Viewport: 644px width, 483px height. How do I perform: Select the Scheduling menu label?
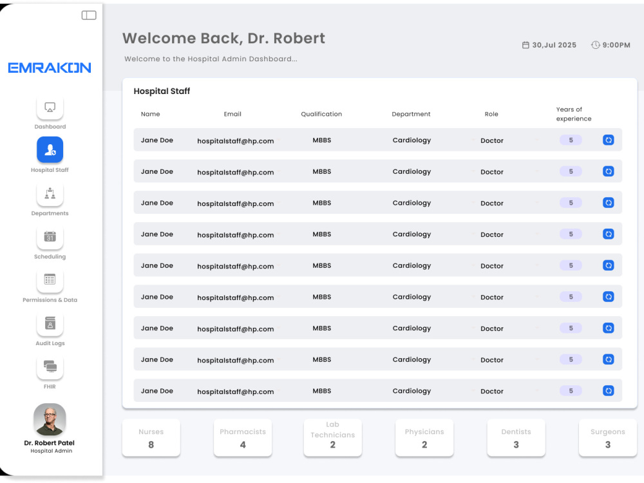tap(50, 257)
